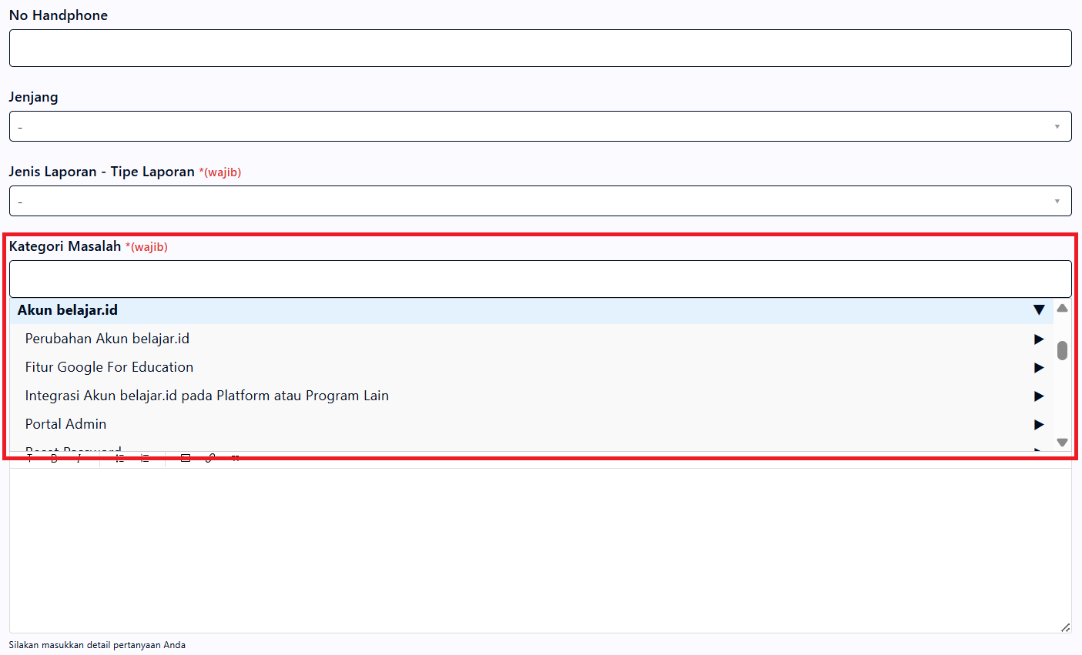Click the category list scrollbar down arrow
The width and height of the screenshot is (1082, 655).
pos(1063,443)
